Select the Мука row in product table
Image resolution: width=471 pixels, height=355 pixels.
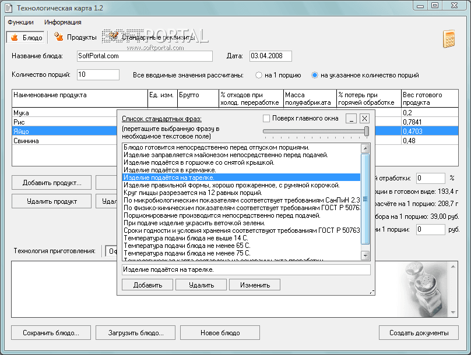(65, 113)
